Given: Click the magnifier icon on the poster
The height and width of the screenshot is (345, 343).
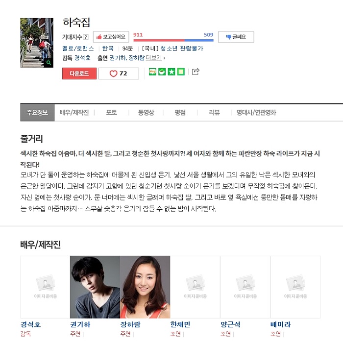Looking at the screenshot, I should 49,63.
